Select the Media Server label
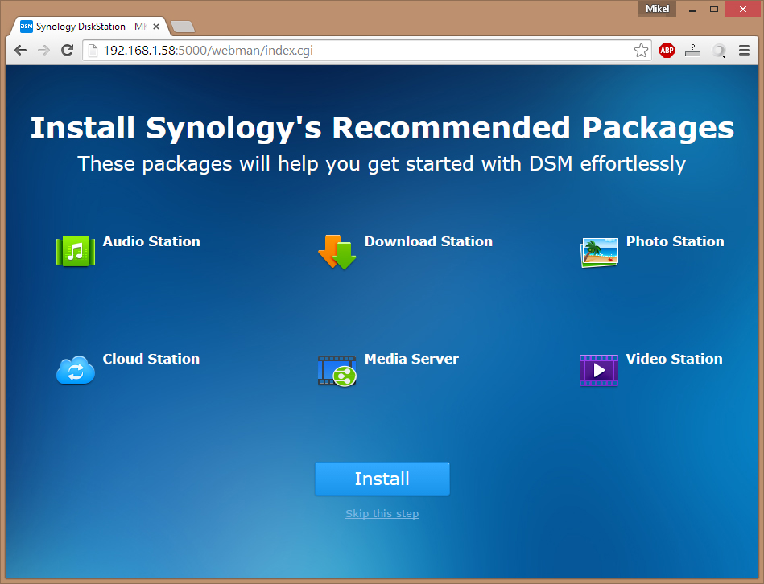 pos(411,359)
